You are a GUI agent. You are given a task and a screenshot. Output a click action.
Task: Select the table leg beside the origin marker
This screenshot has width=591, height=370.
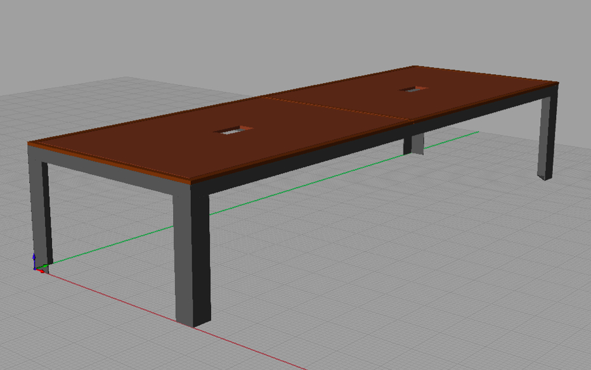38,209
